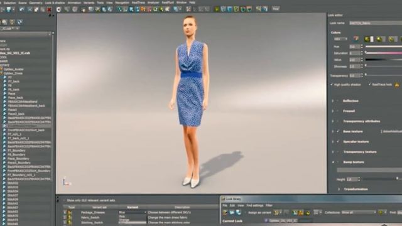Collapse the Optitex_Dress tree node
The image size is (402, 226).
click(1, 73)
